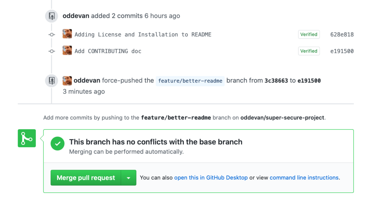Click the green checkmark status icon

(x=57, y=144)
